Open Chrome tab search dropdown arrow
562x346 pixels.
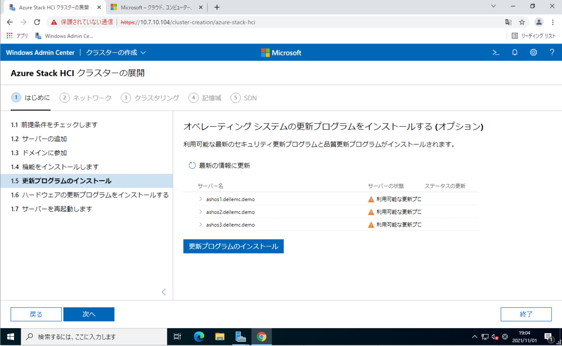click(x=493, y=7)
